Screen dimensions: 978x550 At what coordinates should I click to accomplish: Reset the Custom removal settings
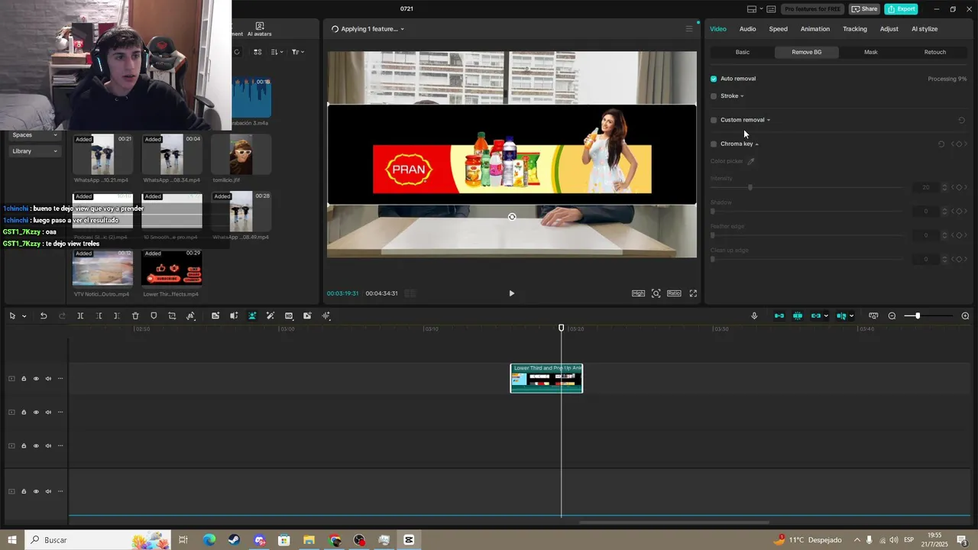(x=961, y=120)
